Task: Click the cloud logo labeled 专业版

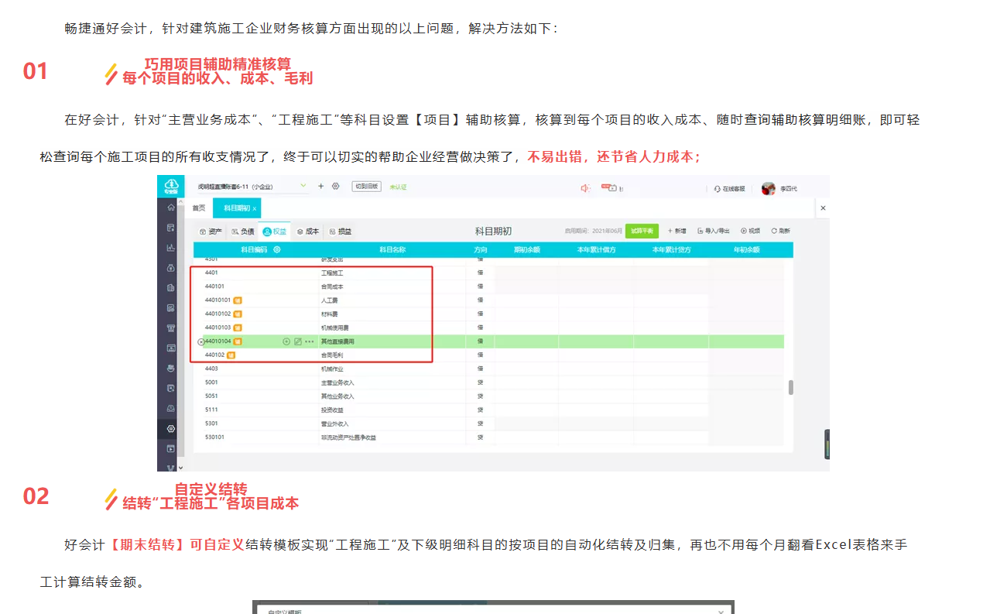Action: click(x=170, y=186)
